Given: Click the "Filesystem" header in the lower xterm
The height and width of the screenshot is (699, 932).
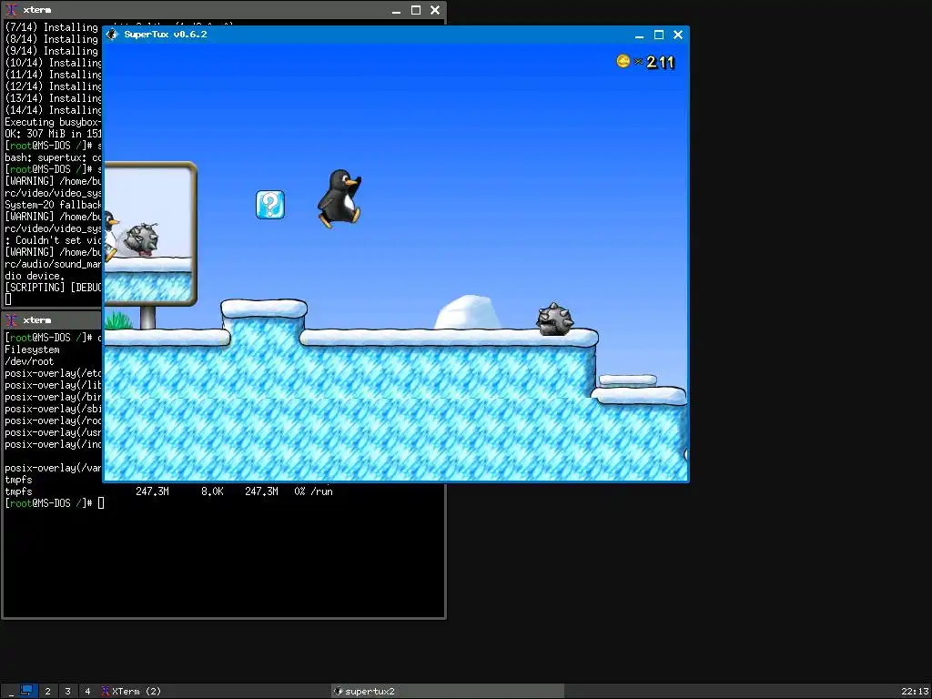Looking at the screenshot, I should 32,349.
